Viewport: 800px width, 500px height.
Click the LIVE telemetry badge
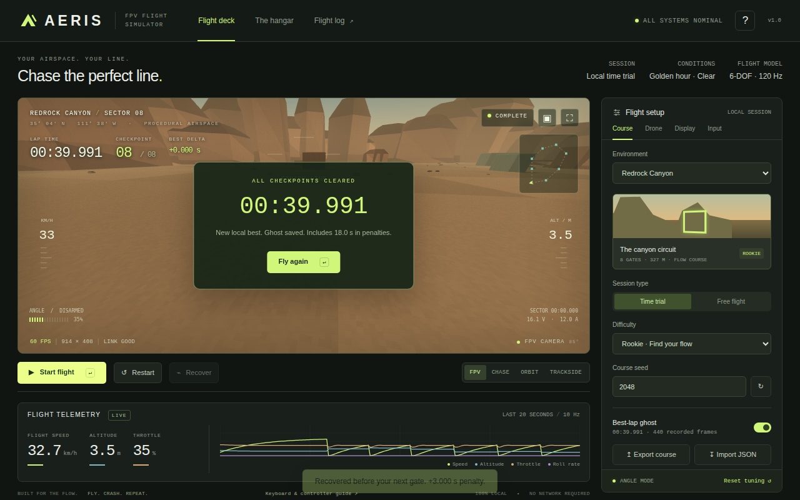pos(119,415)
